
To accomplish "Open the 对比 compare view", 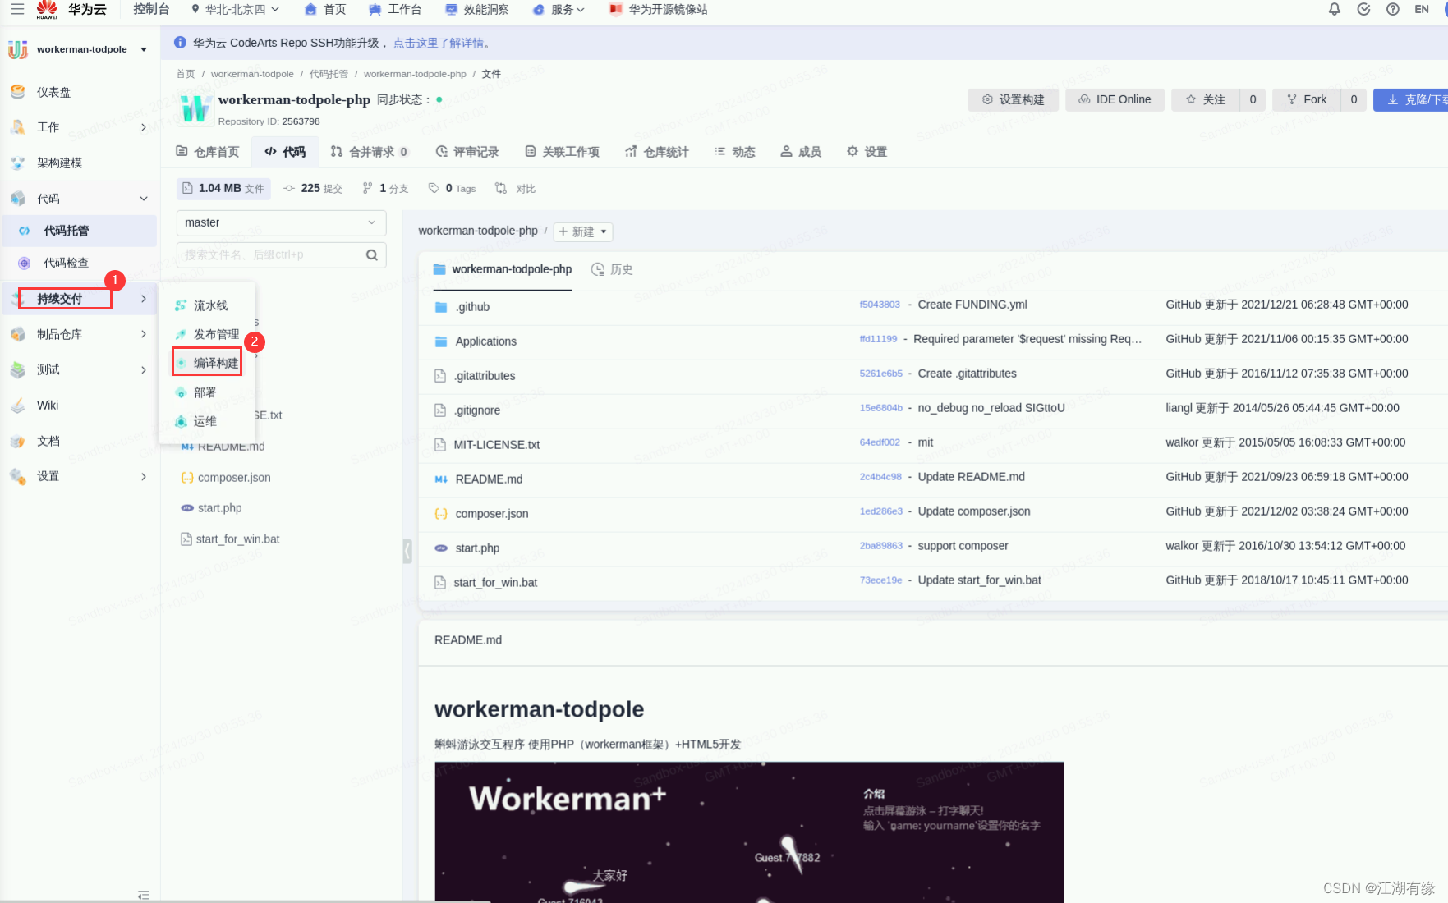I will pos(515,188).
